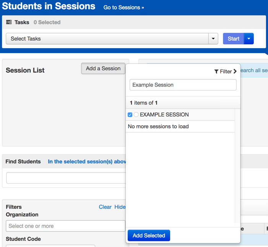Click the Organization 'Select one or more' field
This screenshot has width=268, height=247.
click(x=65, y=226)
